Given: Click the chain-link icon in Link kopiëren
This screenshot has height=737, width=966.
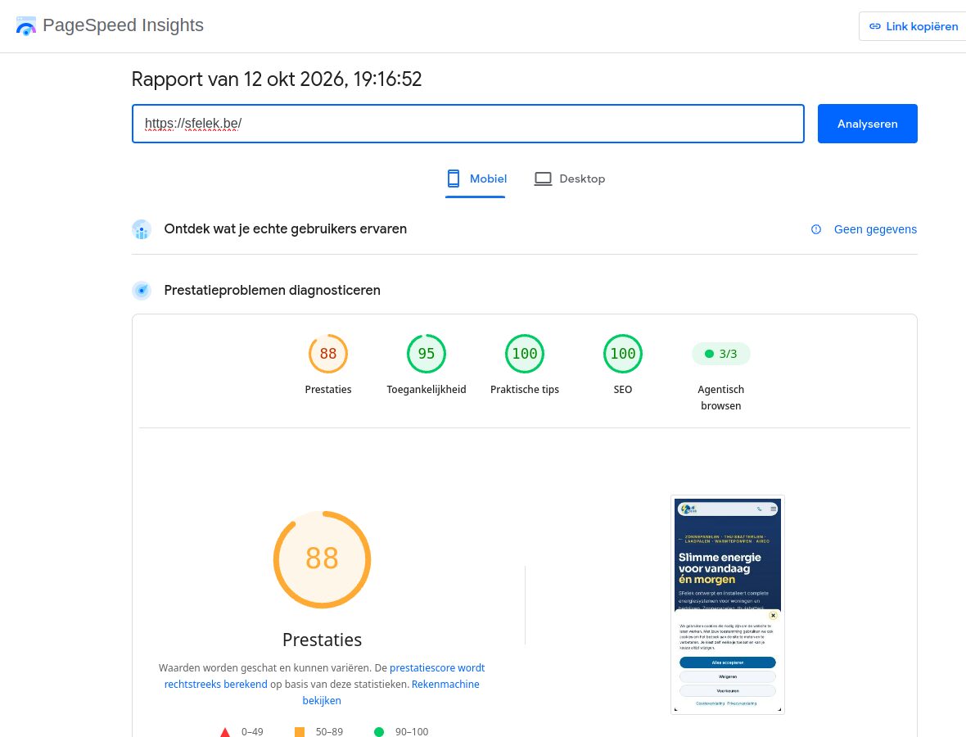Looking at the screenshot, I should (875, 26).
